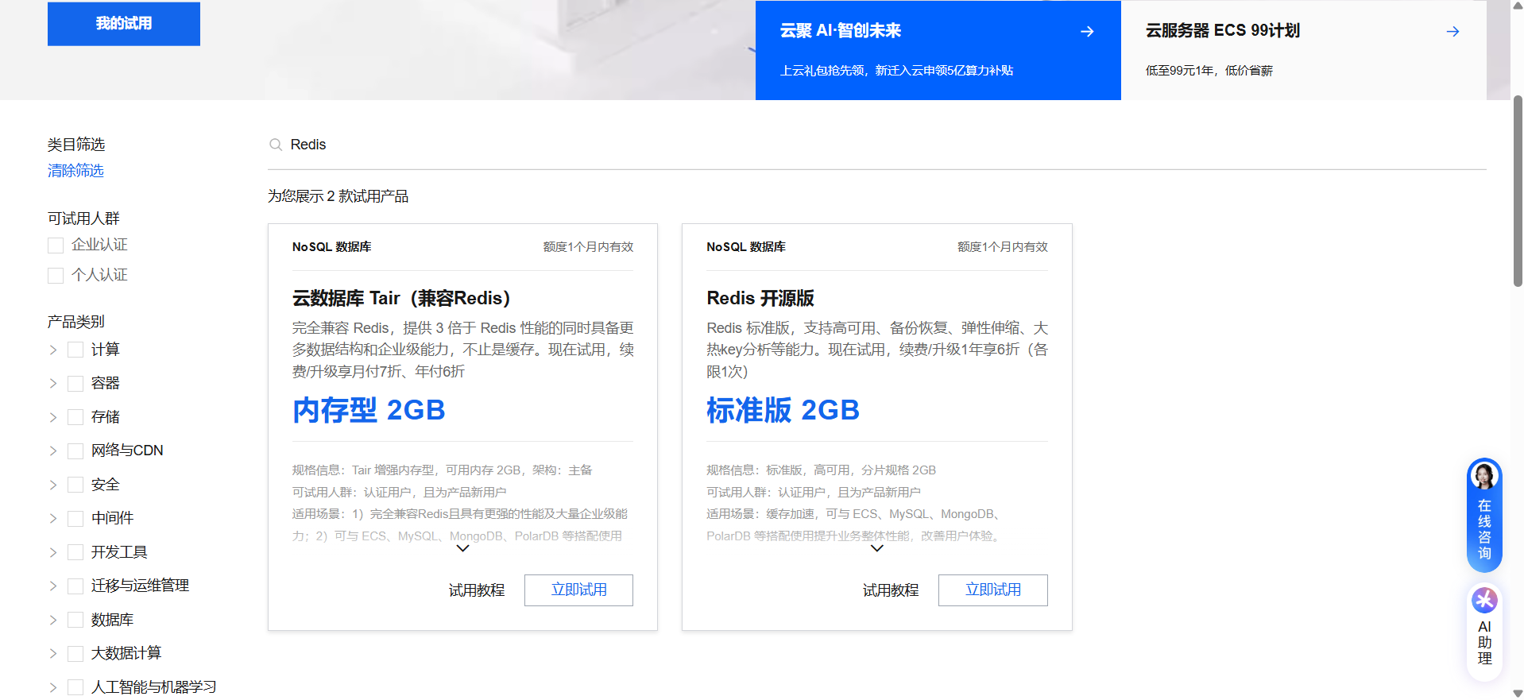Click 立即试用 on Tair card
The width and height of the screenshot is (1524, 700).
tap(578, 590)
